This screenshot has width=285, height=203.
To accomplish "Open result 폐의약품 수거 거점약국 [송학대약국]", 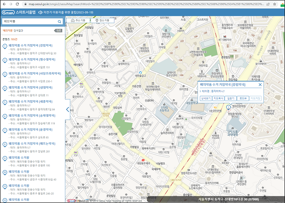I will click(x=32, y=115).
